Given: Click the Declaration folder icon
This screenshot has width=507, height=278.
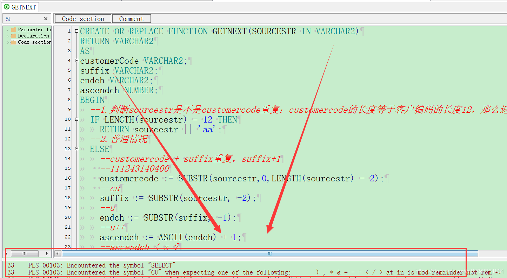Looking at the screenshot, I should click(14, 36).
